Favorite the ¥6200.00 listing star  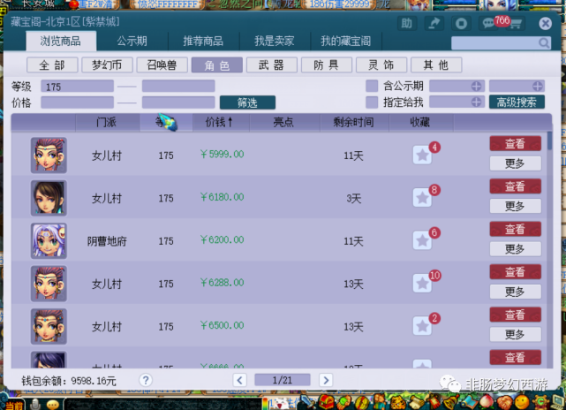pos(422,240)
